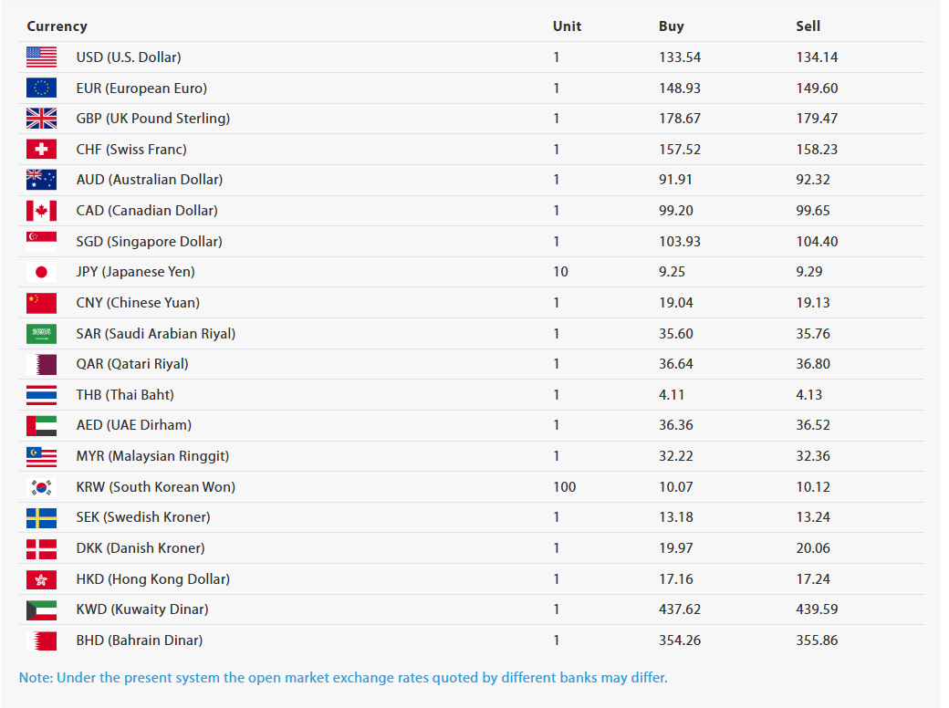Select the DKK (Danish Kroner) label
The image size is (949, 708).
(x=141, y=548)
